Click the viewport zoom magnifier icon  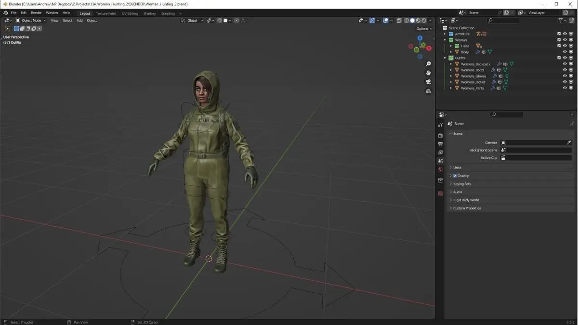(x=428, y=64)
